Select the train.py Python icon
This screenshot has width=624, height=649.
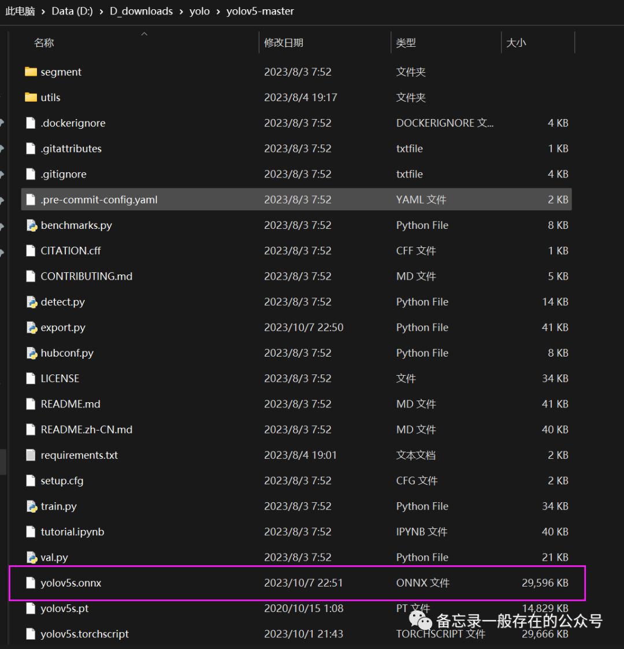click(31, 506)
